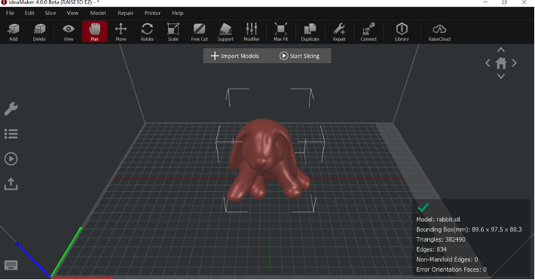
Task: Toggle the View eye tool
Action: (69, 32)
